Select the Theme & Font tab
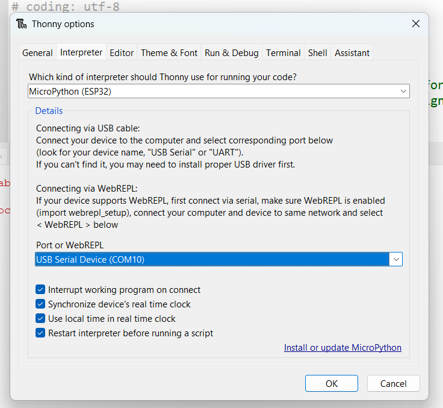Screen dimensions: 443x408 pos(169,53)
